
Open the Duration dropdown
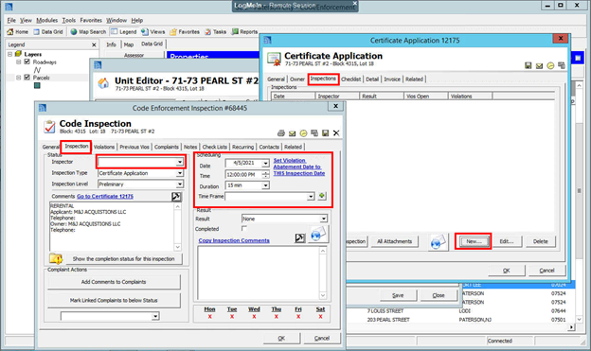265,185
